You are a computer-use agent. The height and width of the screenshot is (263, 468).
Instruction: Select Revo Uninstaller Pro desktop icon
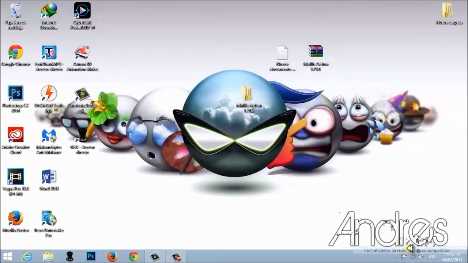click(x=49, y=224)
